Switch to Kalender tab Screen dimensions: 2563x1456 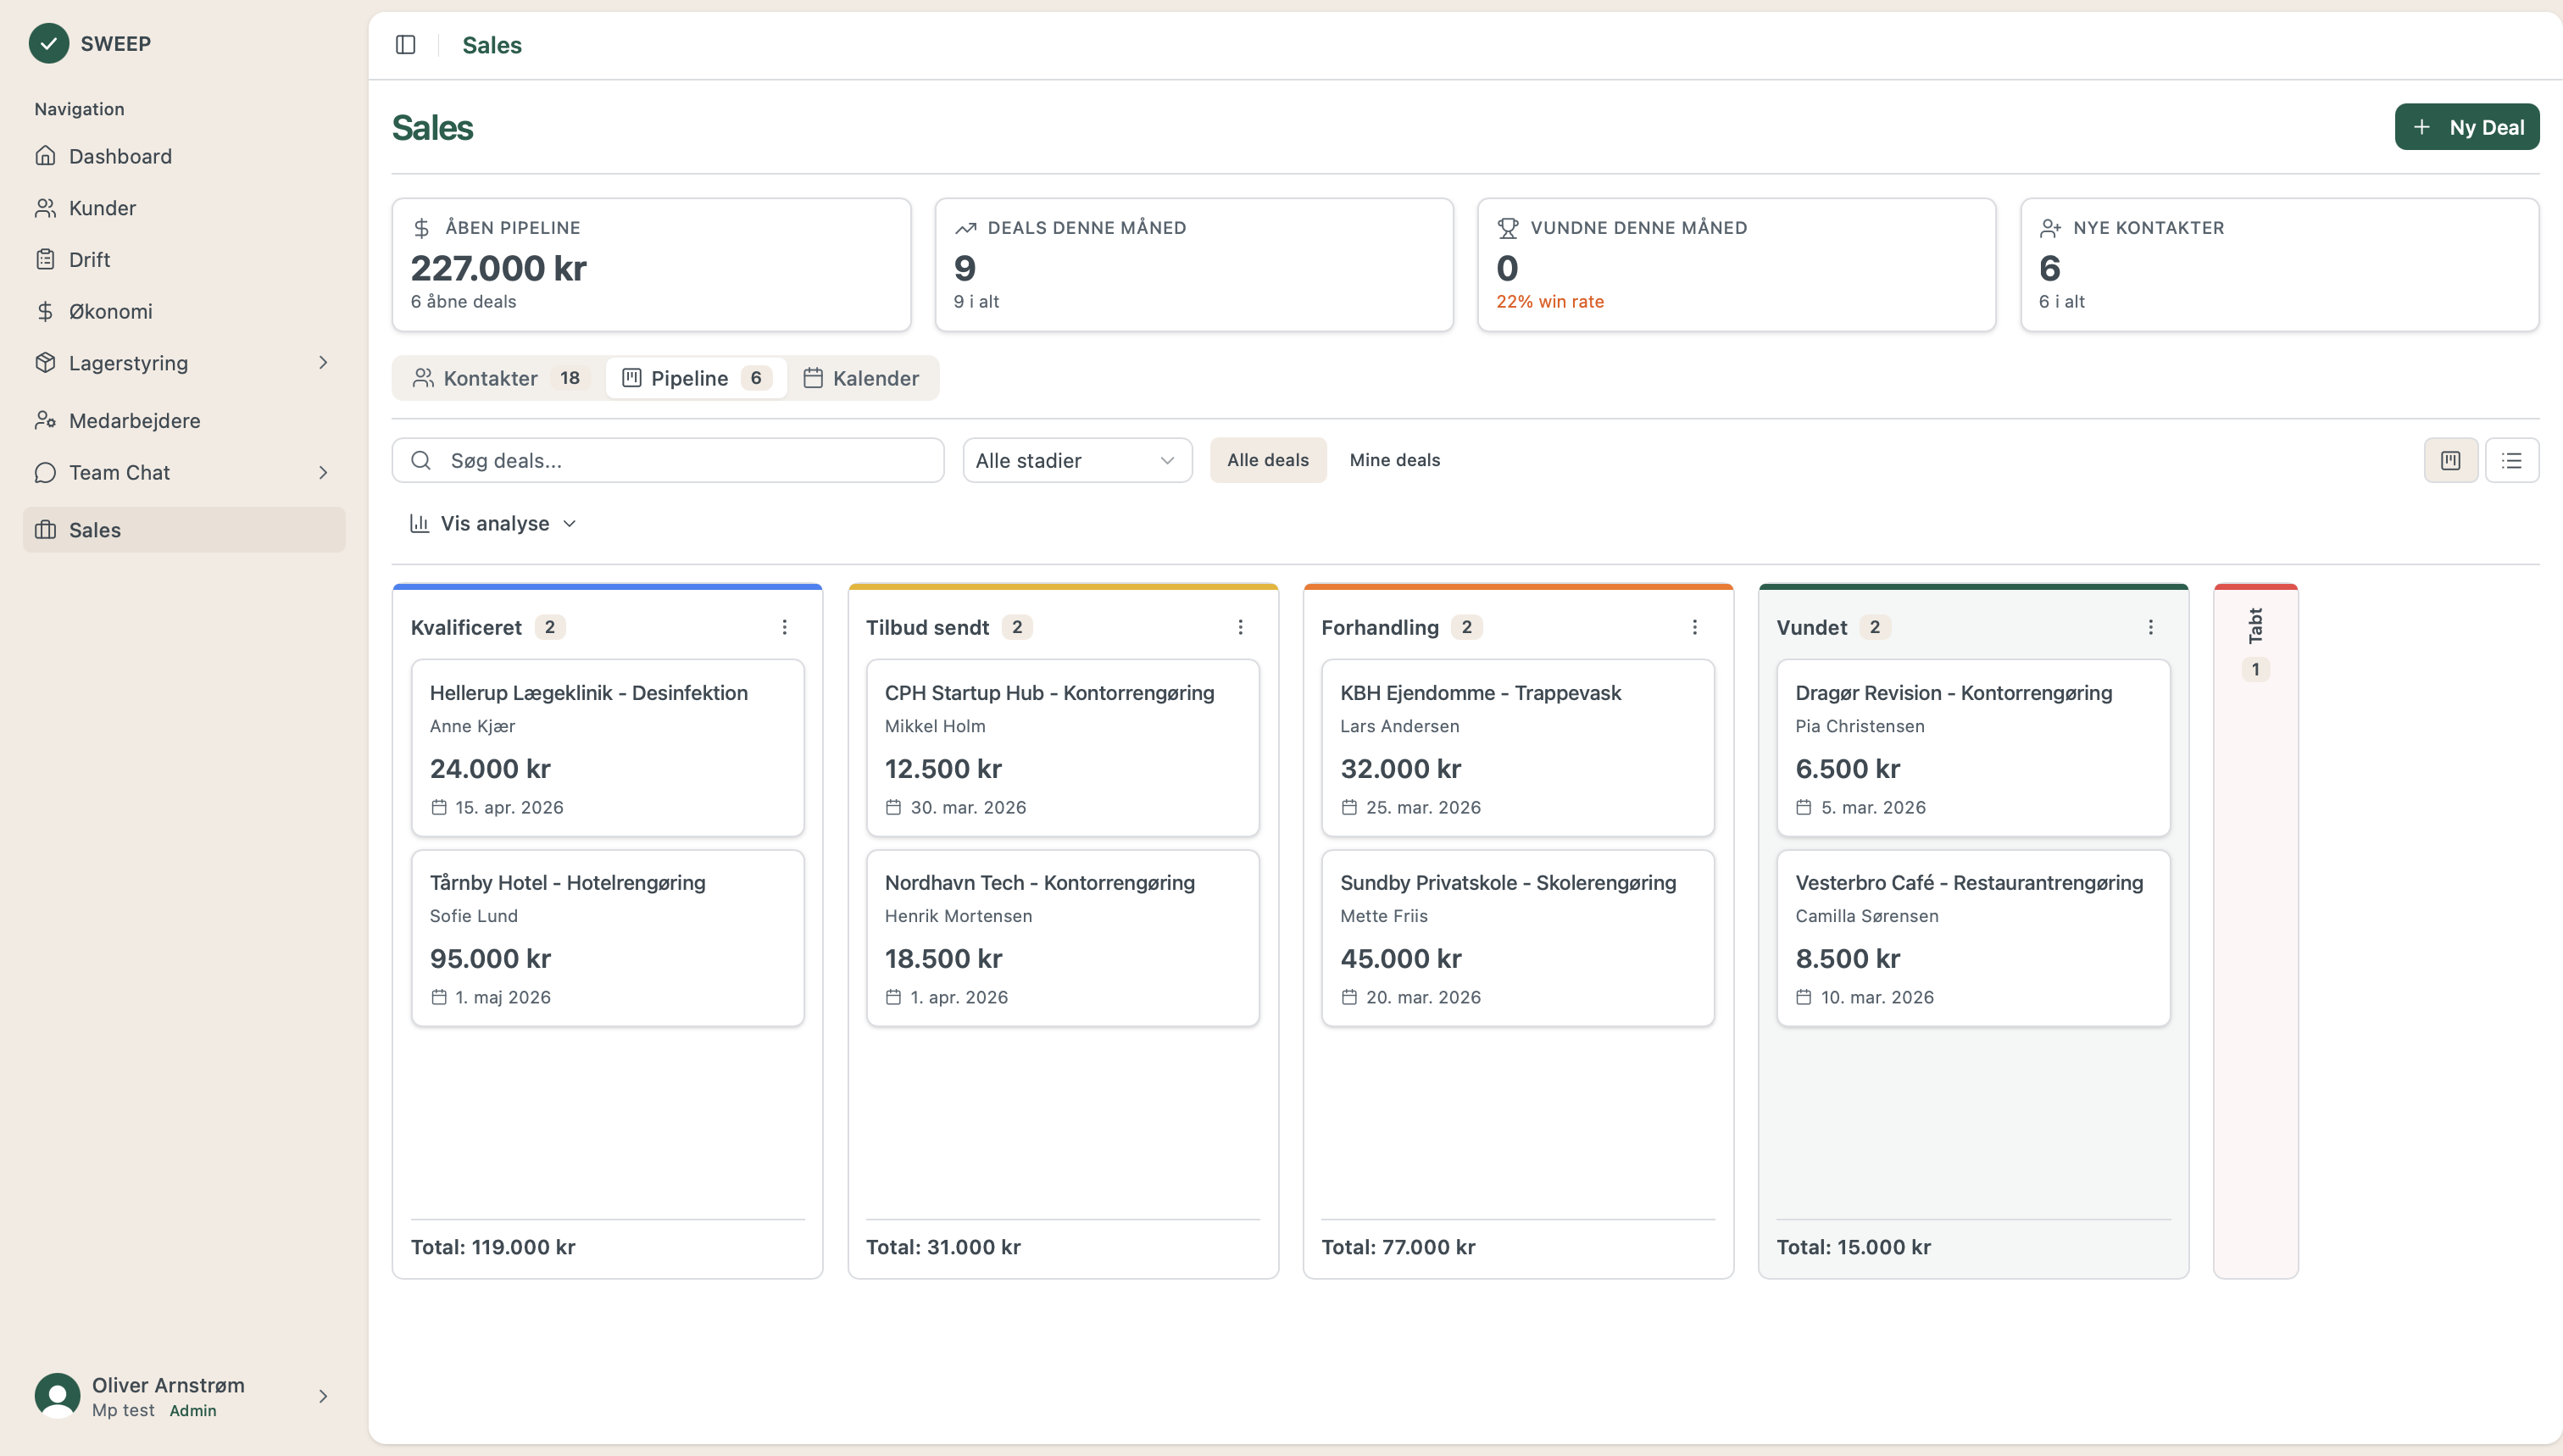tap(862, 378)
